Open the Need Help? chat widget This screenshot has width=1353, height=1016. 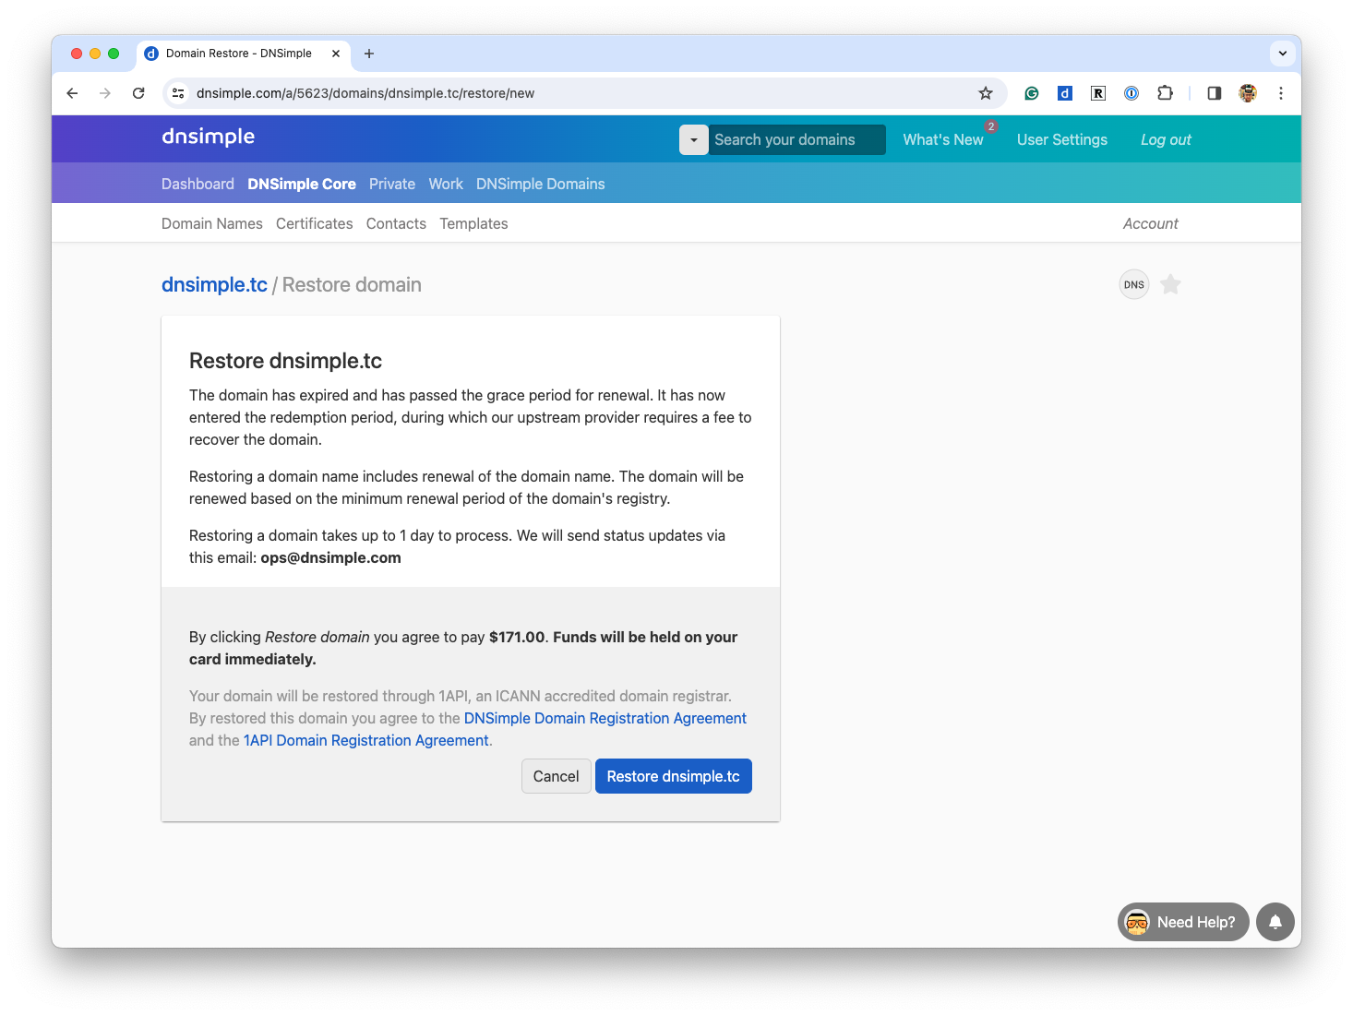[1183, 922]
